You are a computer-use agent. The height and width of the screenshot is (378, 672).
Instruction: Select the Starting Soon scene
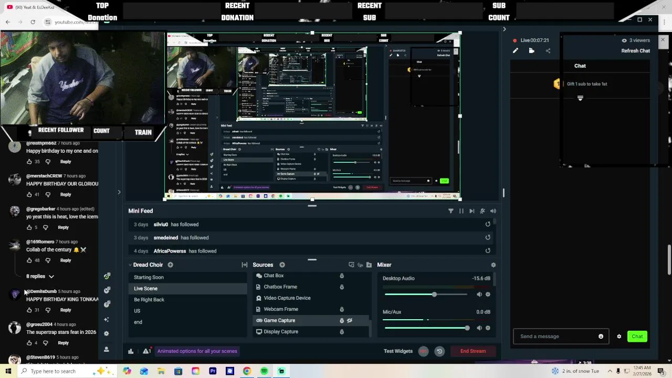click(x=149, y=277)
